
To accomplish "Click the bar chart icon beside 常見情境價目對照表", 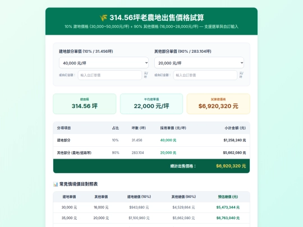I will pos(56,184).
